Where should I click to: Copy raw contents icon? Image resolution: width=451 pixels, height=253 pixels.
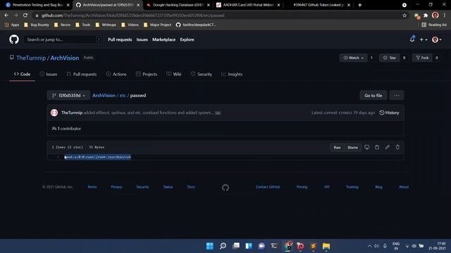[x=377, y=147]
